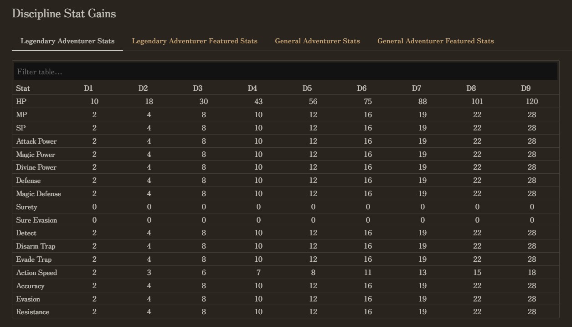Select the Evasion row label
The height and width of the screenshot is (327, 572).
[x=28, y=299]
